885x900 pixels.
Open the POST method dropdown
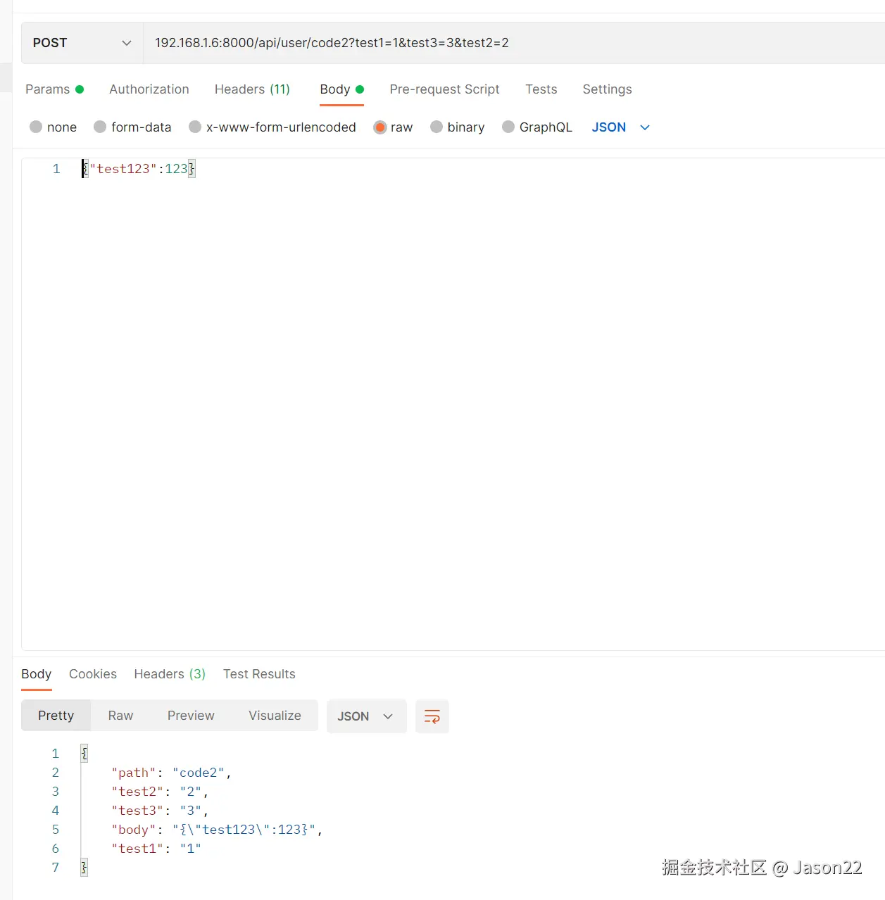[82, 43]
